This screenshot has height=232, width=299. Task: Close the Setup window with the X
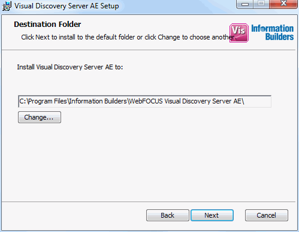pyautogui.click(x=283, y=4)
